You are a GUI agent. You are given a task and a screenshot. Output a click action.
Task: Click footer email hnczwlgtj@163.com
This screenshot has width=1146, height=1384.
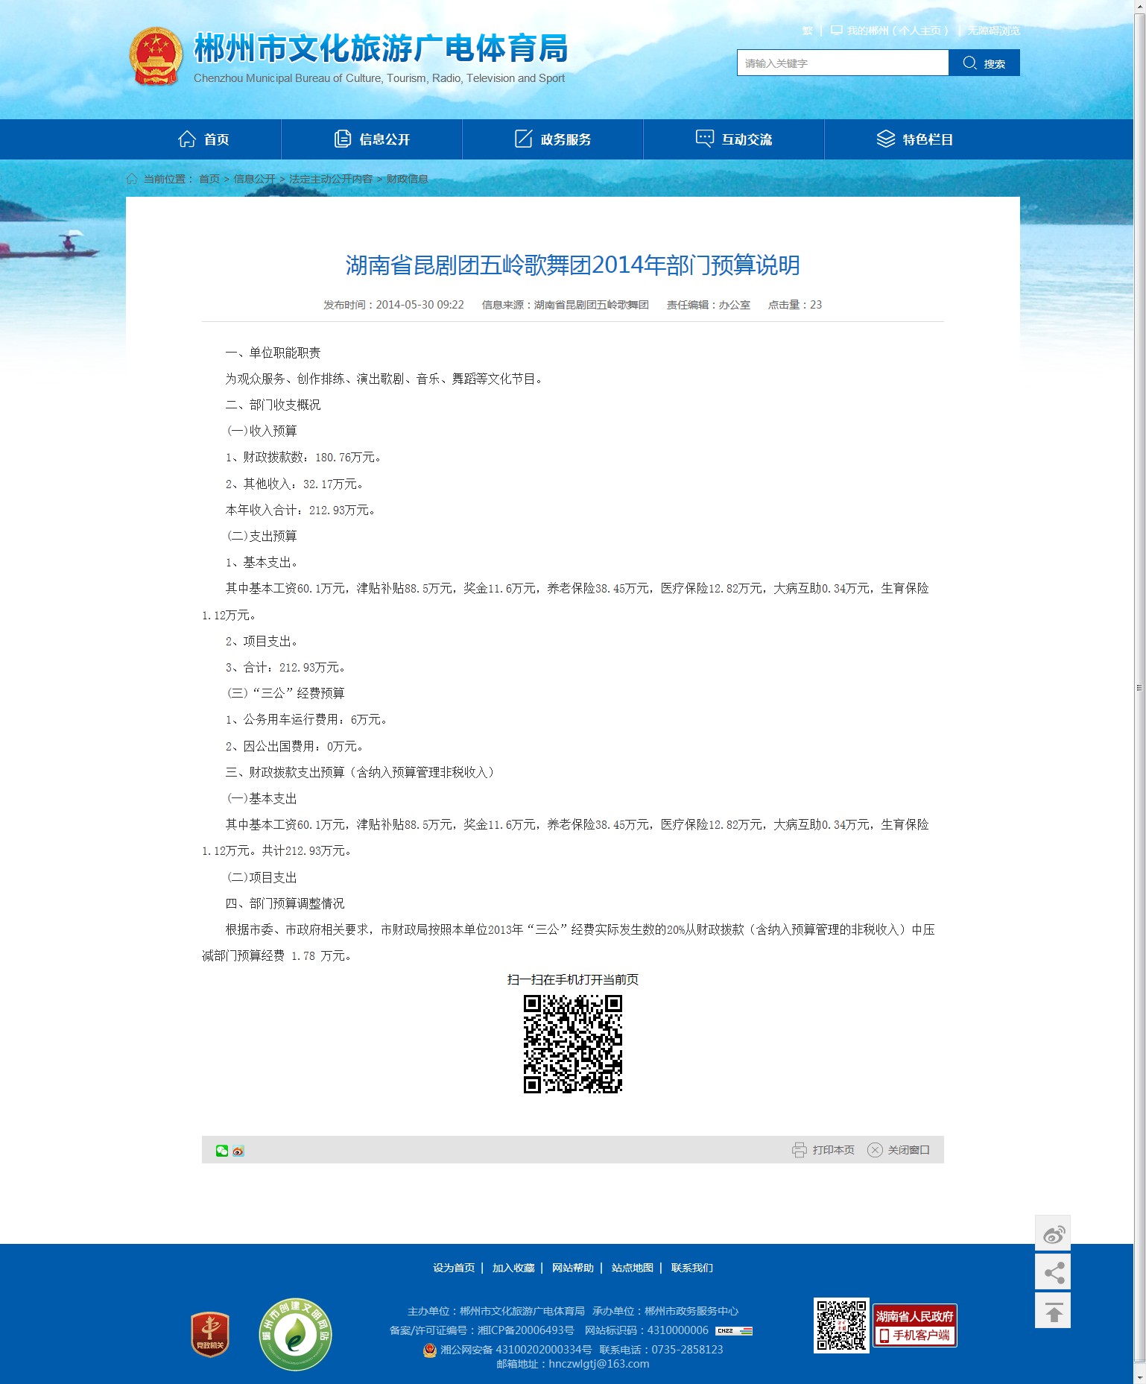coord(599,1364)
